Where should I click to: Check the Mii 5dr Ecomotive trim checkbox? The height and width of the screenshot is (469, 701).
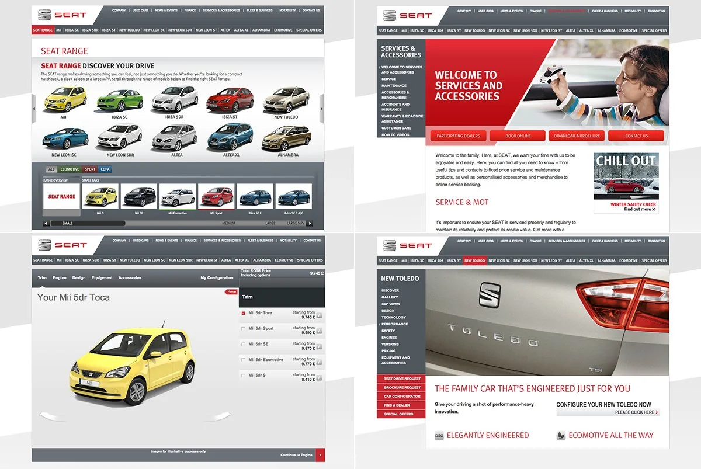[x=244, y=360]
